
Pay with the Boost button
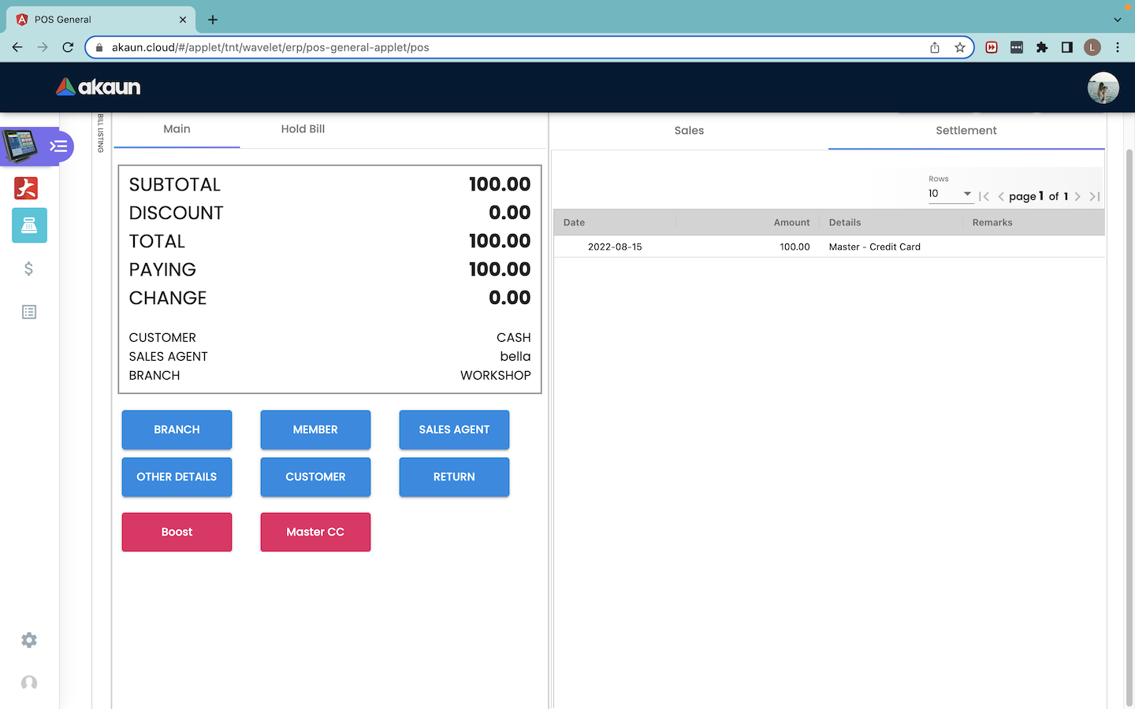click(177, 532)
